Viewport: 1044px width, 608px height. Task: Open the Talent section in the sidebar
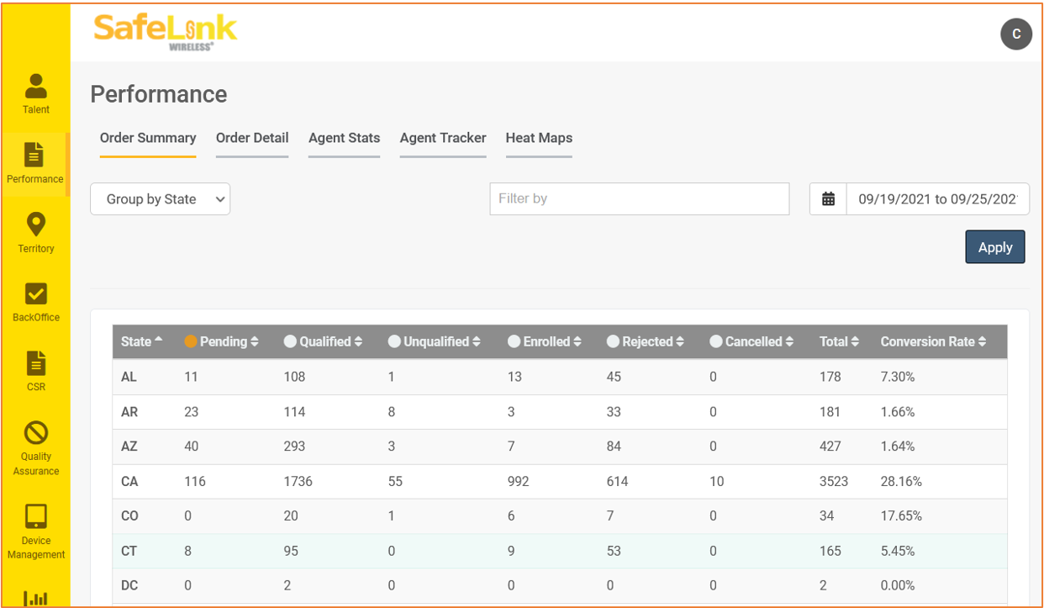point(36,93)
